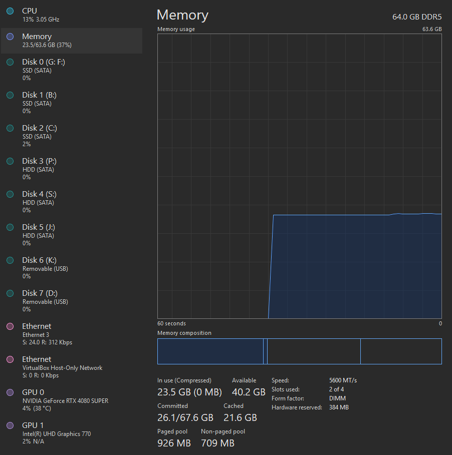Click the '60 seconds' axis label
The height and width of the screenshot is (455, 452).
point(172,323)
